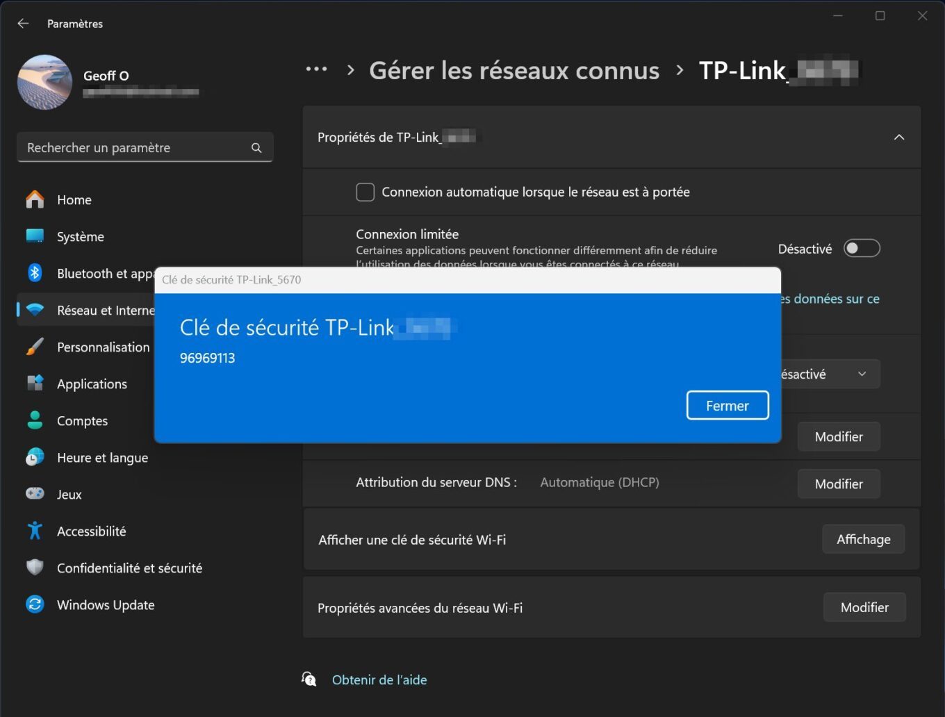Click Modifier for Attribution du serveur DNS
Image resolution: width=945 pixels, height=717 pixels.
click(839, 484)
